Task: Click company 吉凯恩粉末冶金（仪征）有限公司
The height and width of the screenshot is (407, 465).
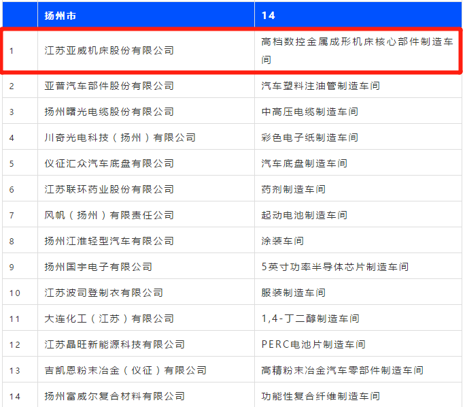Action: (x=126, y=370)
